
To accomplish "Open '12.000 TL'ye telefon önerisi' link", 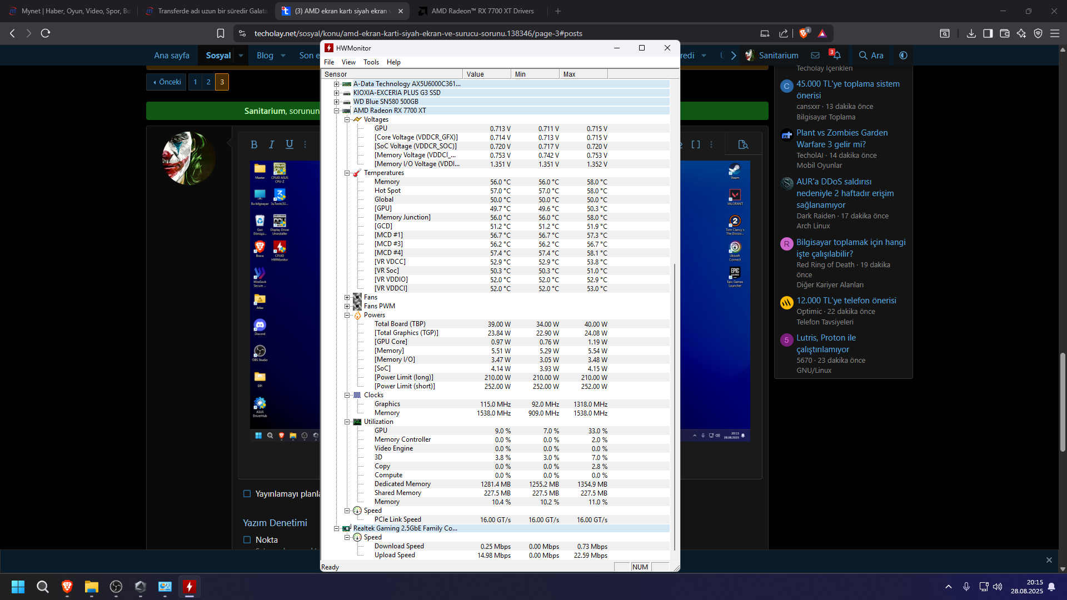I will (846, 300).
